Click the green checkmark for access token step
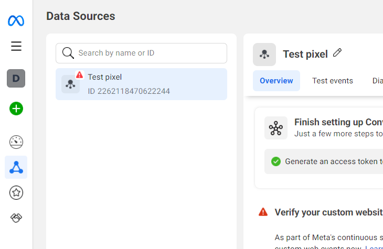This screenshot has height=249, width=383. click(x=276, y=161)
